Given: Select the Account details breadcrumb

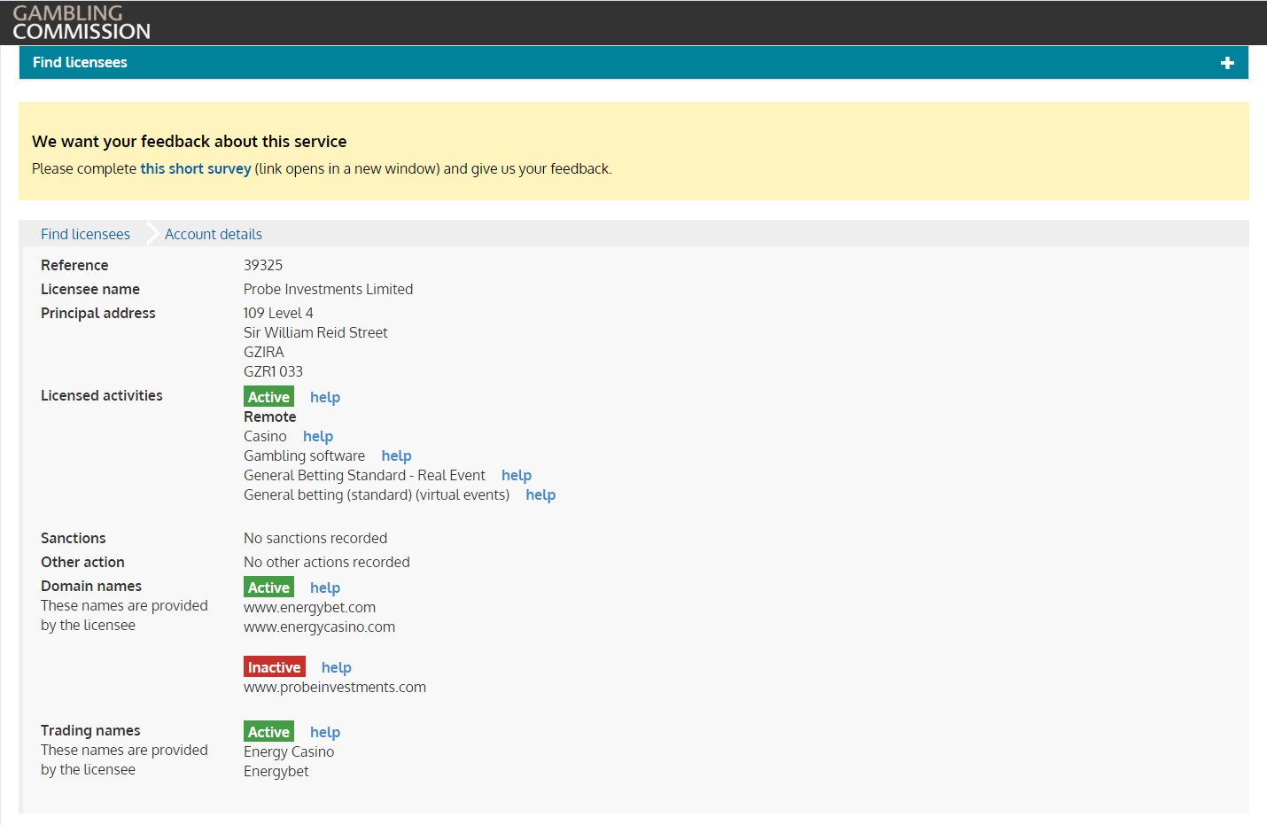Looking at the screenshot, I should (x=214, y=235).
